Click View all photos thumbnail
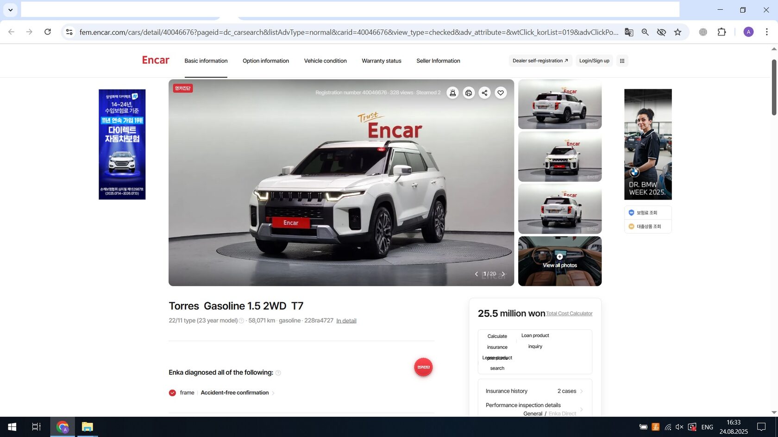 [x=560, y=261]
